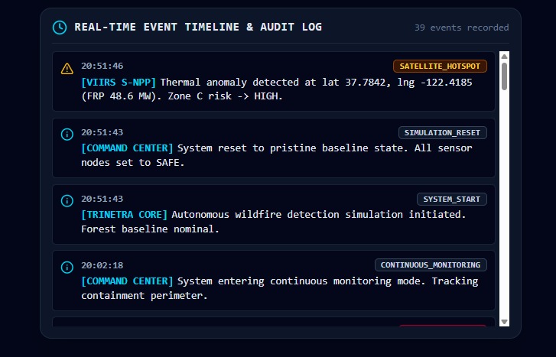
Task: Click the clock icon beside the timeline title
Action: tap(60, 28)
